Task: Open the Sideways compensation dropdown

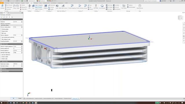Action: tap(11, 25)
